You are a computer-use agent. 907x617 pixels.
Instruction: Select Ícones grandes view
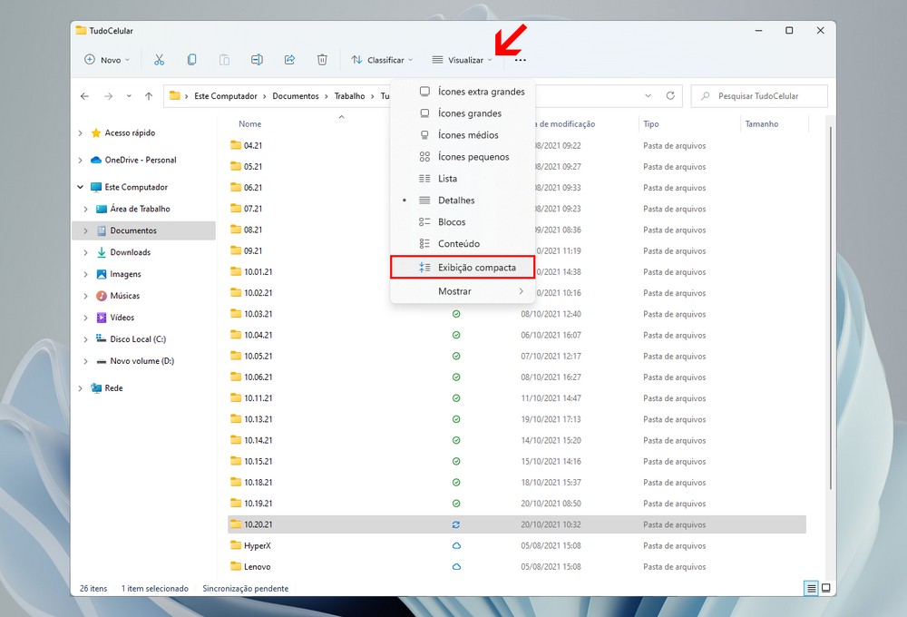click(x=463, y=113)
